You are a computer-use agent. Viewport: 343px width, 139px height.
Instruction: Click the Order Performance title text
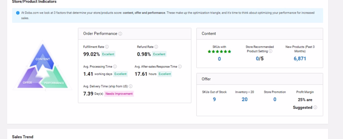(x=100, y=34)
